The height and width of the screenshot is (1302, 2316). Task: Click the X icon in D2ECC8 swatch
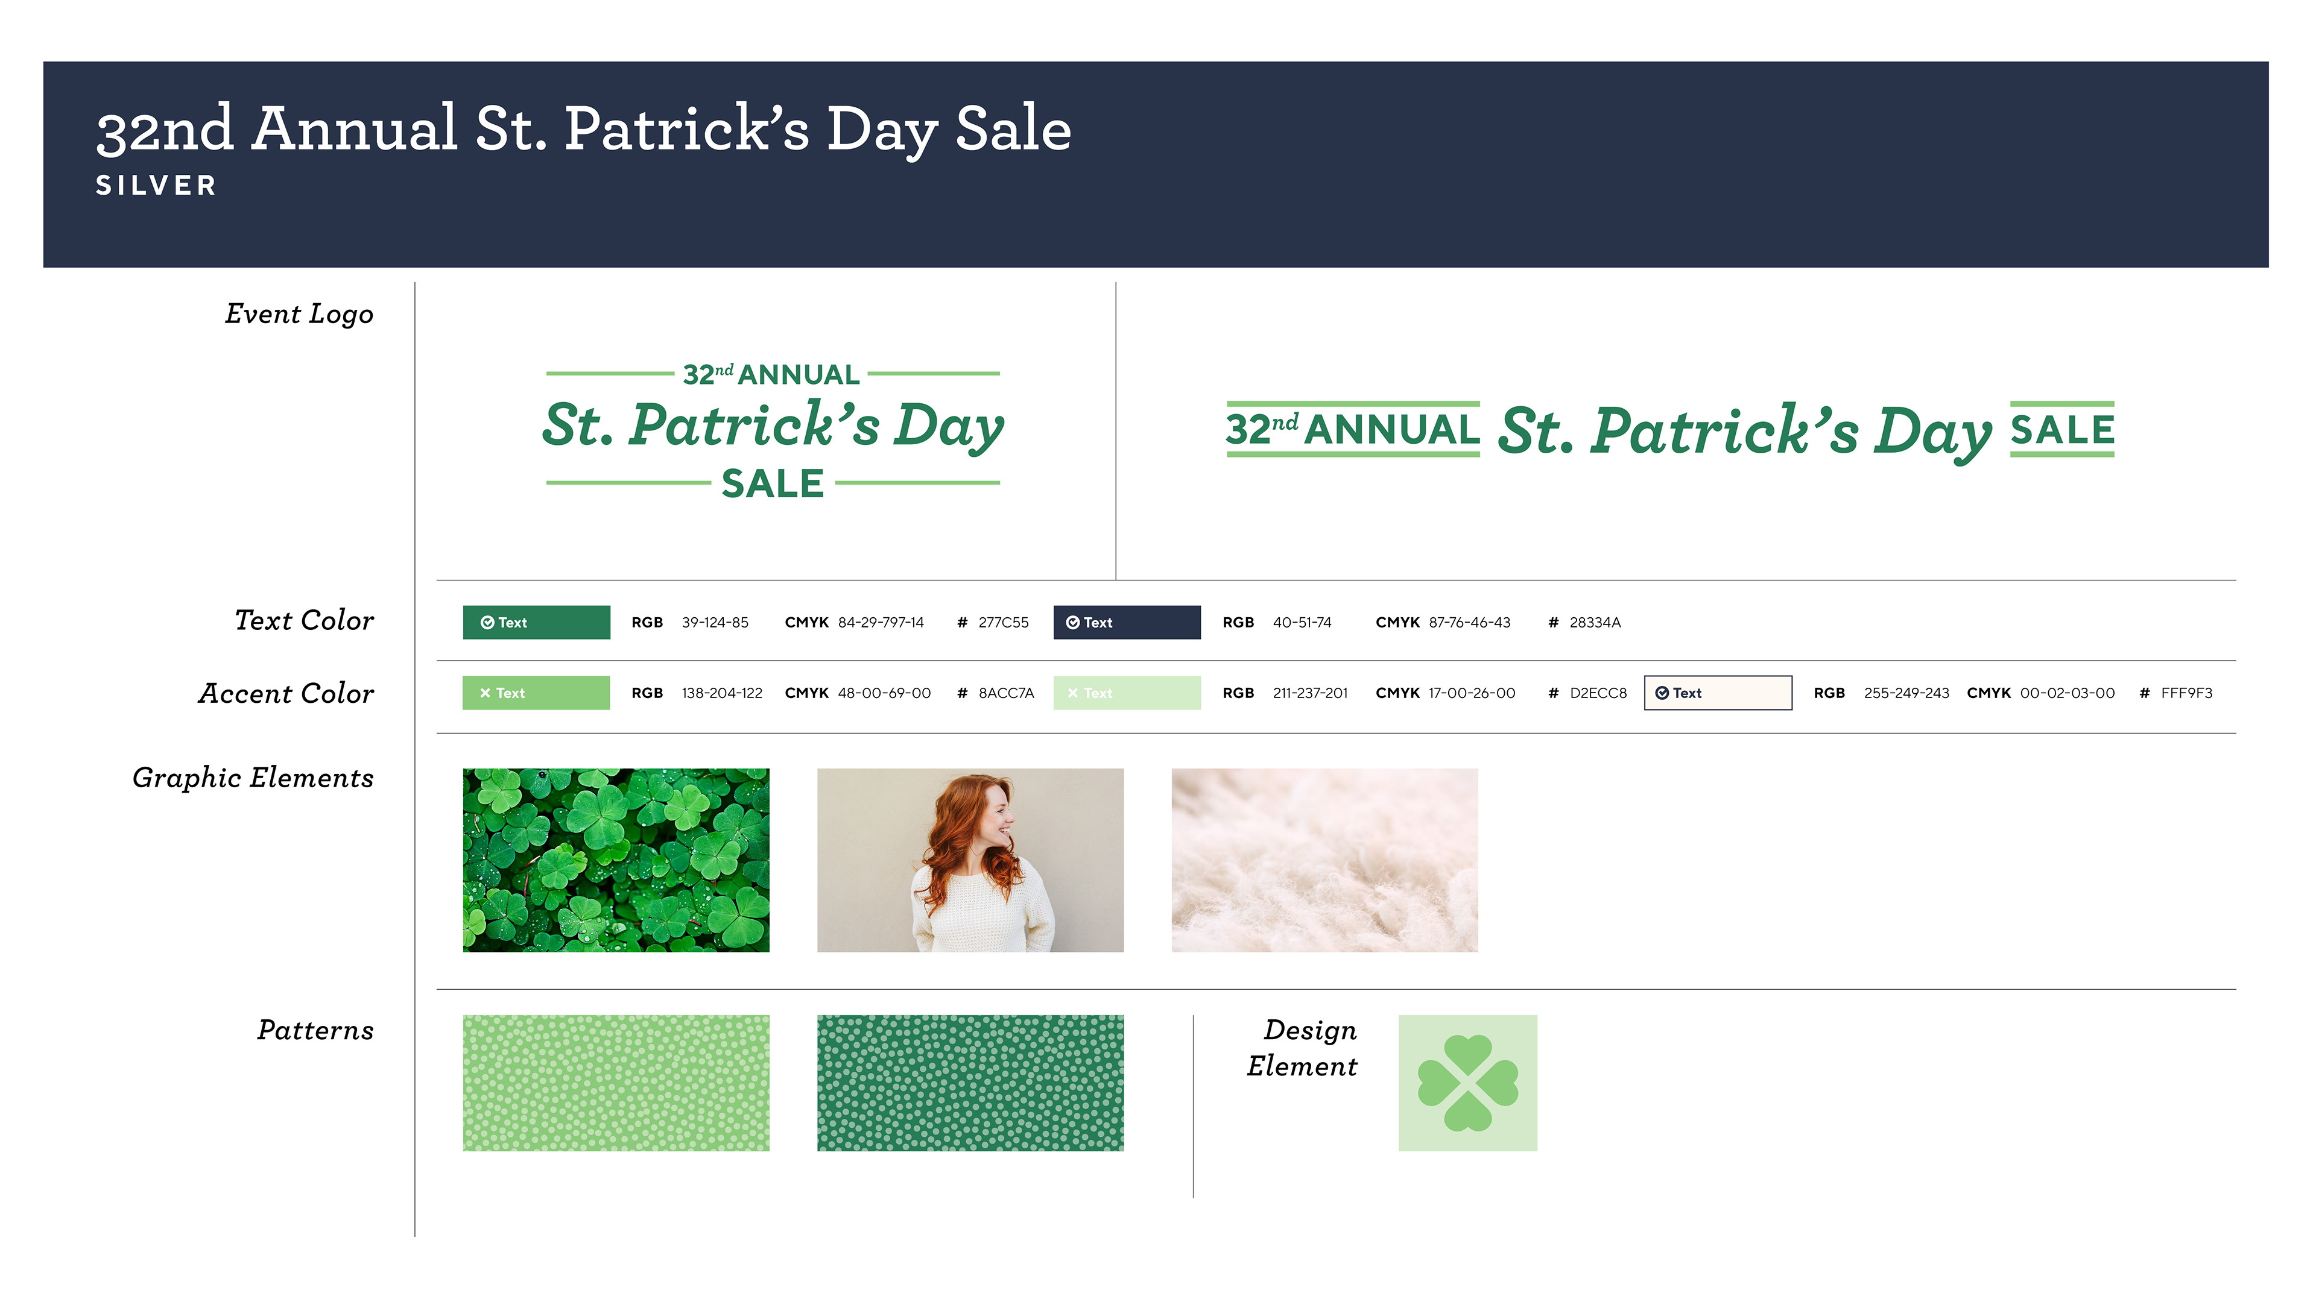coord(1072,693)
